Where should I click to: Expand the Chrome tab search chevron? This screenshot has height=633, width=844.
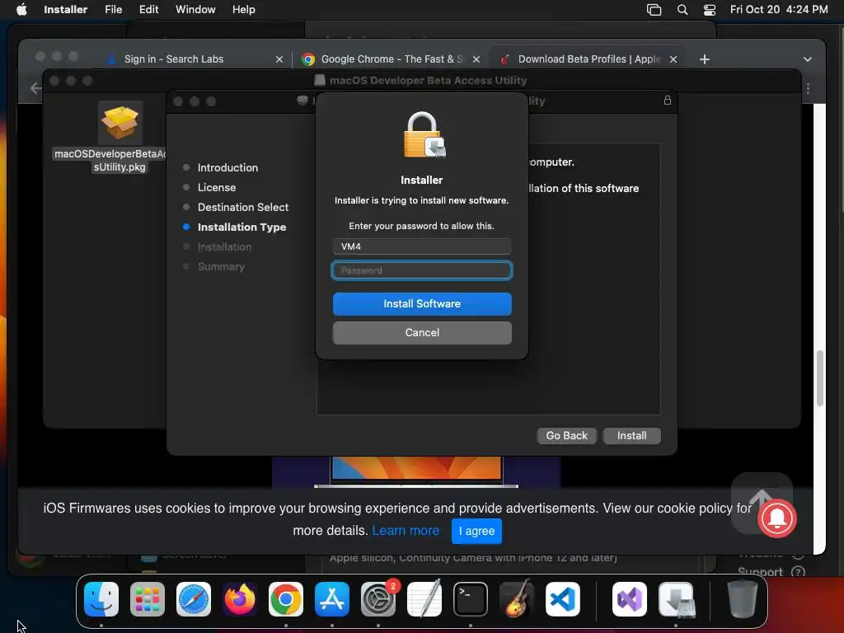click(807, 59)
